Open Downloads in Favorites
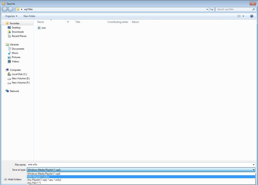258x185 pixels. click(x=18, y=32)
